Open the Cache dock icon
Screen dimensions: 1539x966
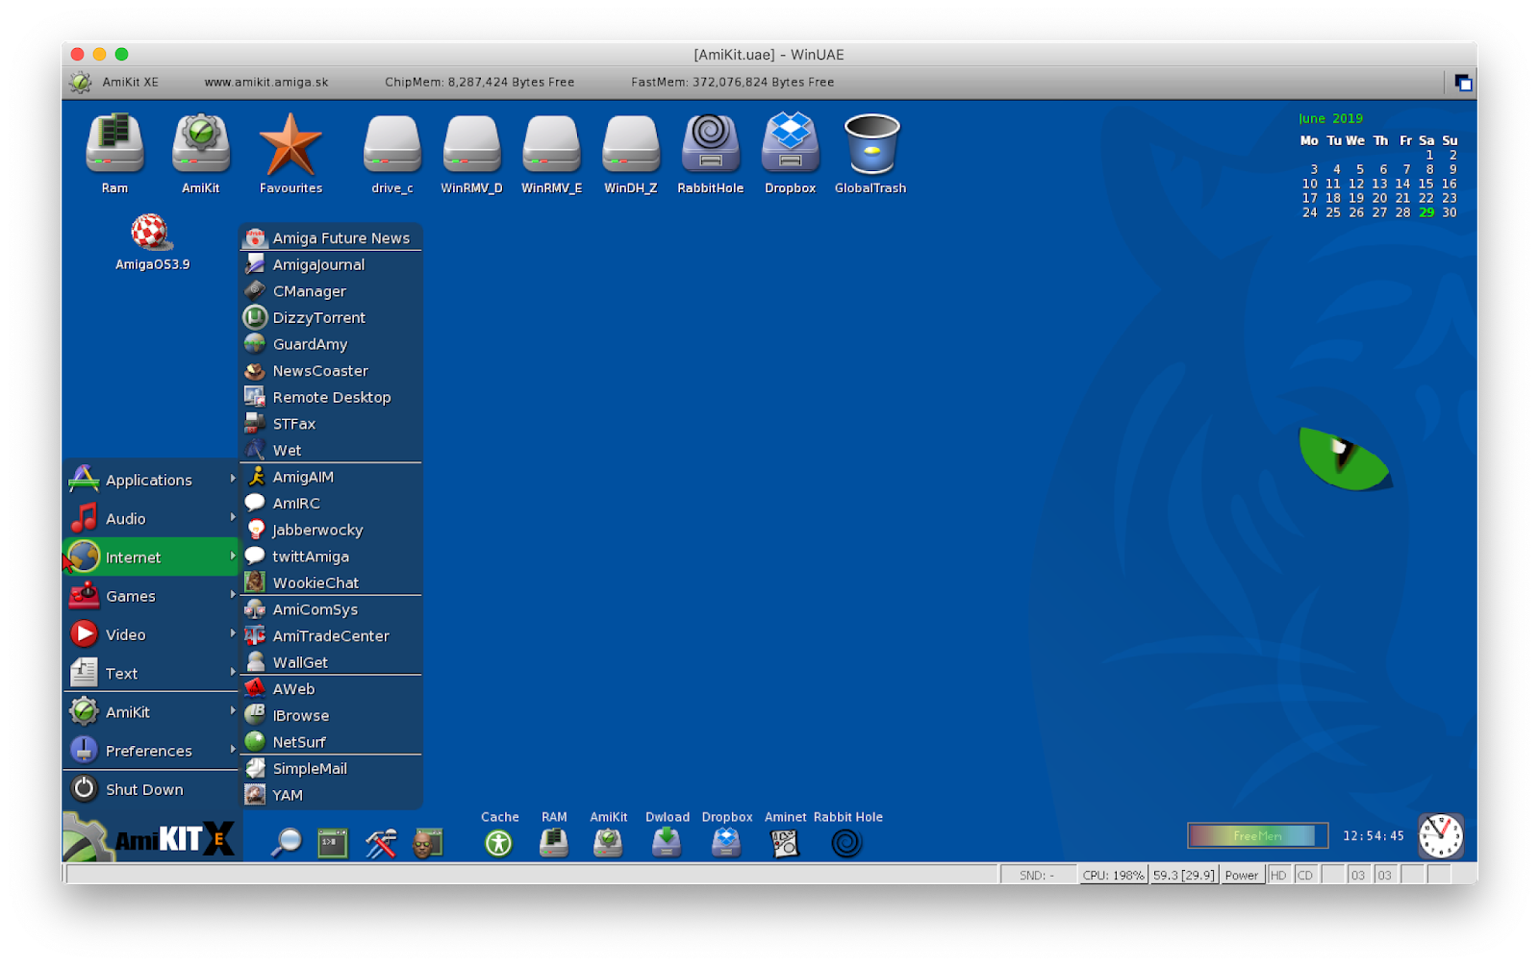pos(498,843)
